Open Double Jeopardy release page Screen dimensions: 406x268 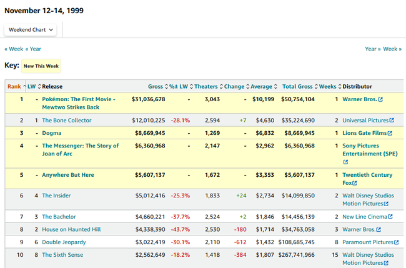point(64,242)
